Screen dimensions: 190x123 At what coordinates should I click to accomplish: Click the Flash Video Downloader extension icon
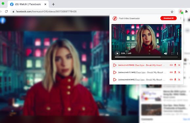tap(181, 12)
